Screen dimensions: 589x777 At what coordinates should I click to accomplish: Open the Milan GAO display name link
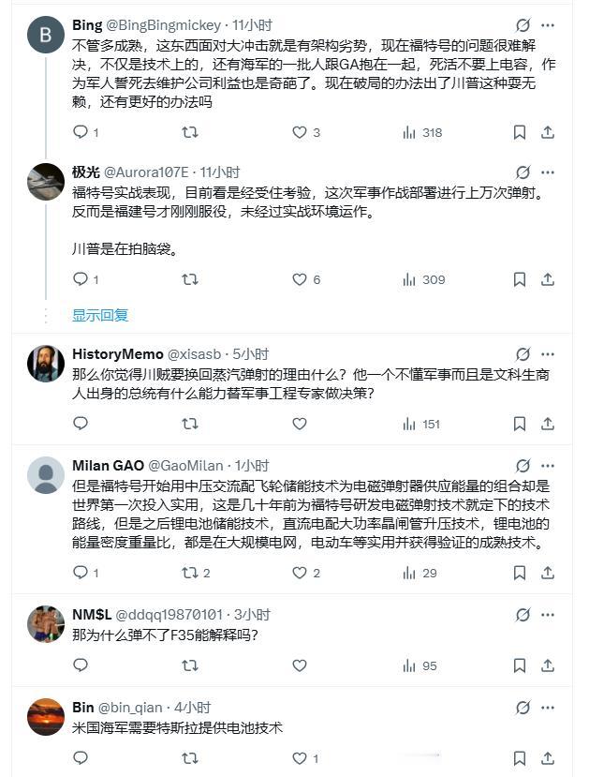[108, 466]
